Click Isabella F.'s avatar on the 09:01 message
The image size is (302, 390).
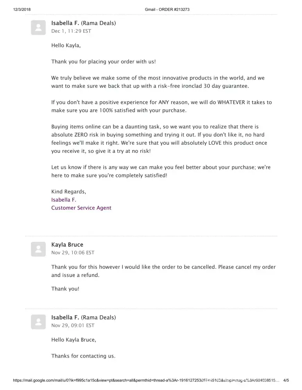point(39,322)
